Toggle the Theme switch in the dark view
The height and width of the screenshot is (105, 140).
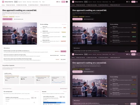click(128, 2)
